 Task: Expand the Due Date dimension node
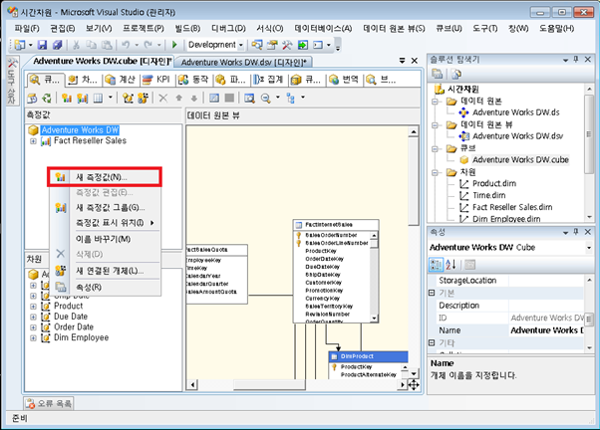point(33,317)
